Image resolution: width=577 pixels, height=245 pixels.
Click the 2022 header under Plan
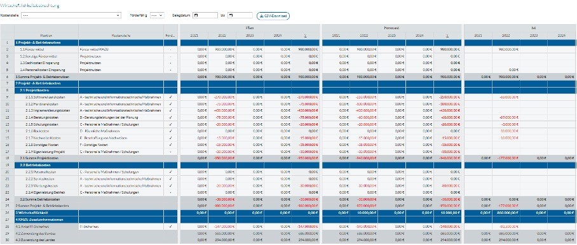222,36
